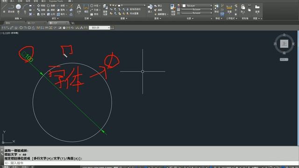Expand the Properties panel flyout

[x=190, y=19]
